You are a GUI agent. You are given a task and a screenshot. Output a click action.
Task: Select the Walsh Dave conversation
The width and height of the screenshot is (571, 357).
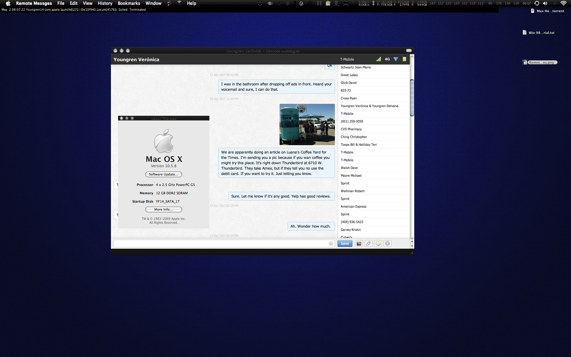tap(374, 168)
